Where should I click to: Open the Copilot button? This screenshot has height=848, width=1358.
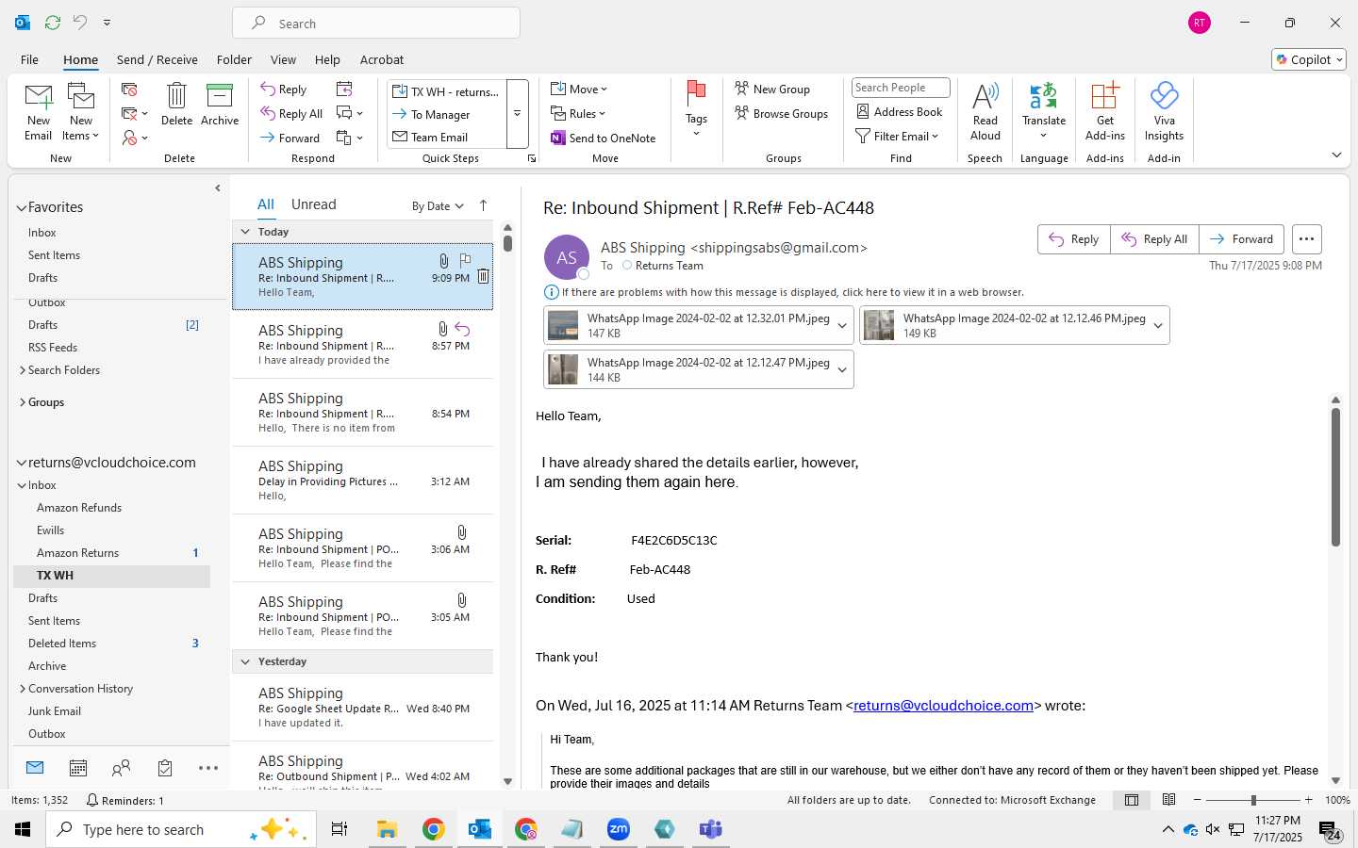[x=1309, y=59]
